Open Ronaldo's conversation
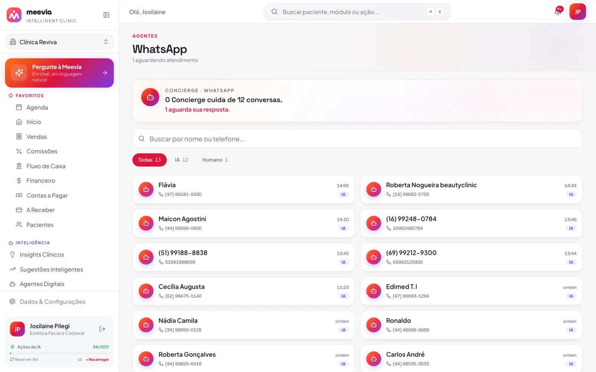Image resolution: width=596 pixels, height=372 pixels. click(471, 325)
